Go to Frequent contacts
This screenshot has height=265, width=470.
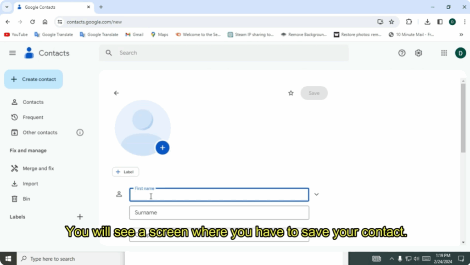(x=33, y=117)
